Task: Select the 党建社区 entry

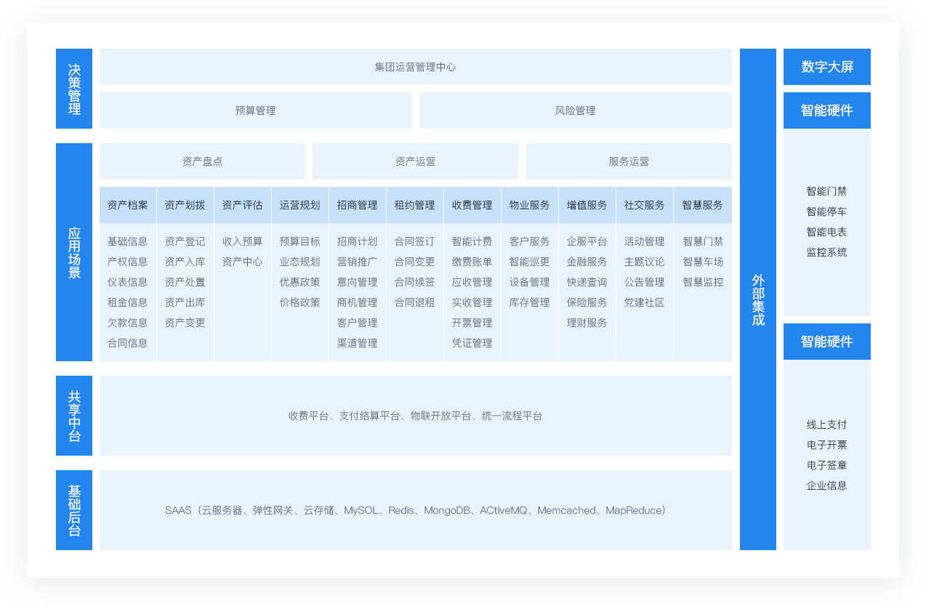Action: [x=644, y=302]
